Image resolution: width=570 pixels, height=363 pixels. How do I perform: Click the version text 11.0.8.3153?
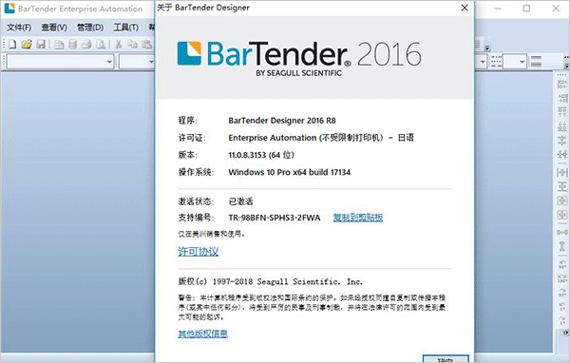[247, 155]
